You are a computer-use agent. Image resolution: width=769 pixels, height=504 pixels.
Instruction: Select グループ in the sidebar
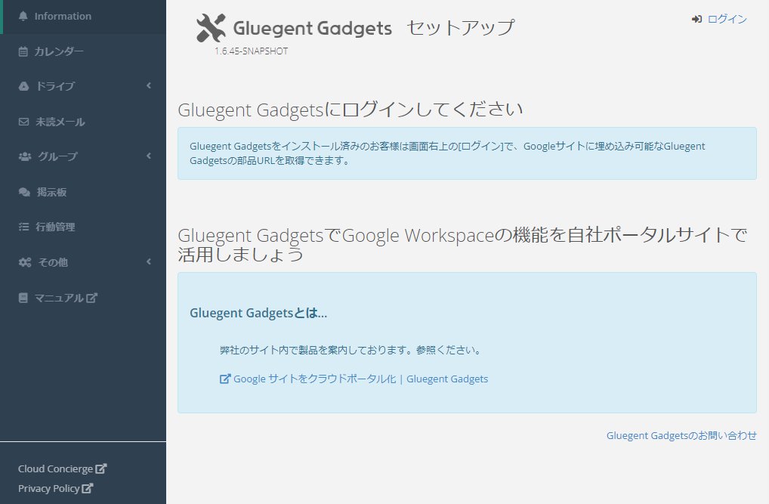coord(83,156)
